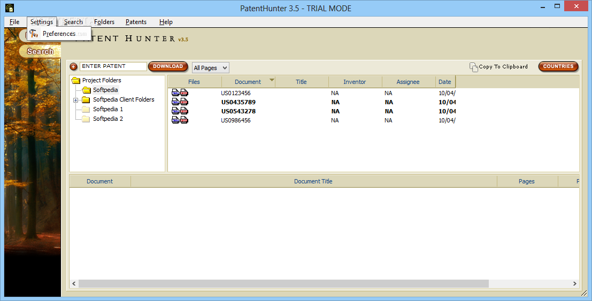Open PDF file icon for US0543278
592x301 pixels.
pos(184,111)
